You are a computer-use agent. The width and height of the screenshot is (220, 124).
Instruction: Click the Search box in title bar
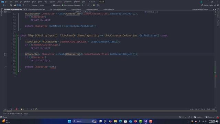92,2
